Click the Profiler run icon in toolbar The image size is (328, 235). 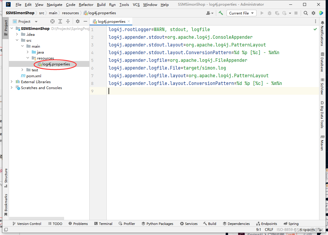[x=284, y=13]
